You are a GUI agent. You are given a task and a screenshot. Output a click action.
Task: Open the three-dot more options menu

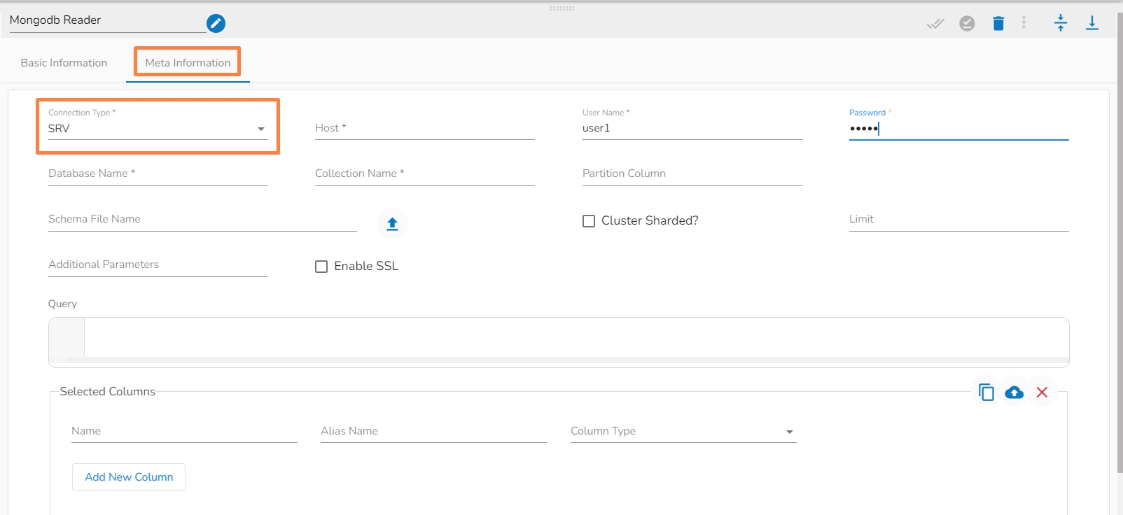click(1024, 23)
